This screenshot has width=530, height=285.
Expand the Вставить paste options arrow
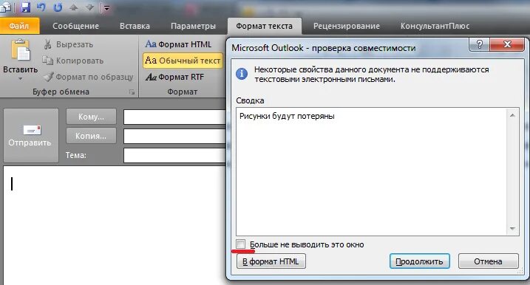20,79
